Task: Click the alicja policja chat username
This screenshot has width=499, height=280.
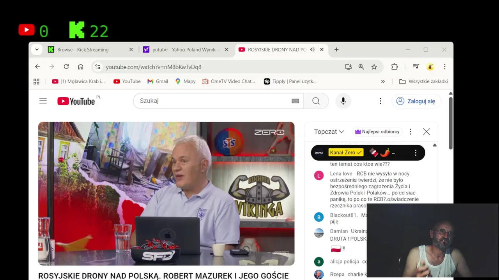Action: click(x=345, y=262)
